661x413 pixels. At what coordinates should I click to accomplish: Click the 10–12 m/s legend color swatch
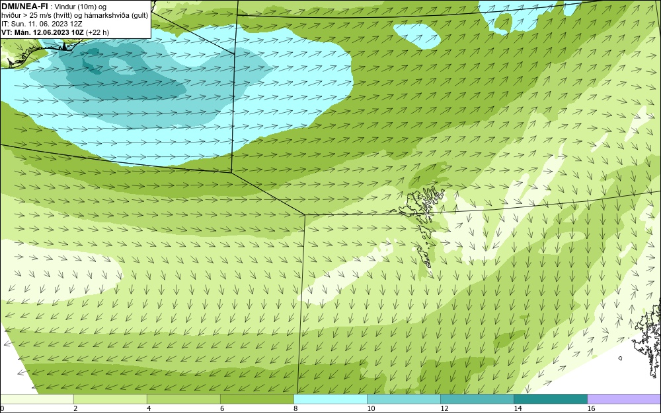click(x=404, y=399)
